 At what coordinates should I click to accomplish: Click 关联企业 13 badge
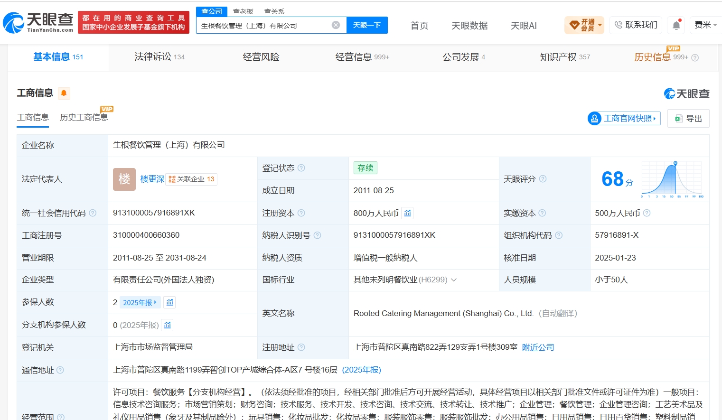pos(191,179)
